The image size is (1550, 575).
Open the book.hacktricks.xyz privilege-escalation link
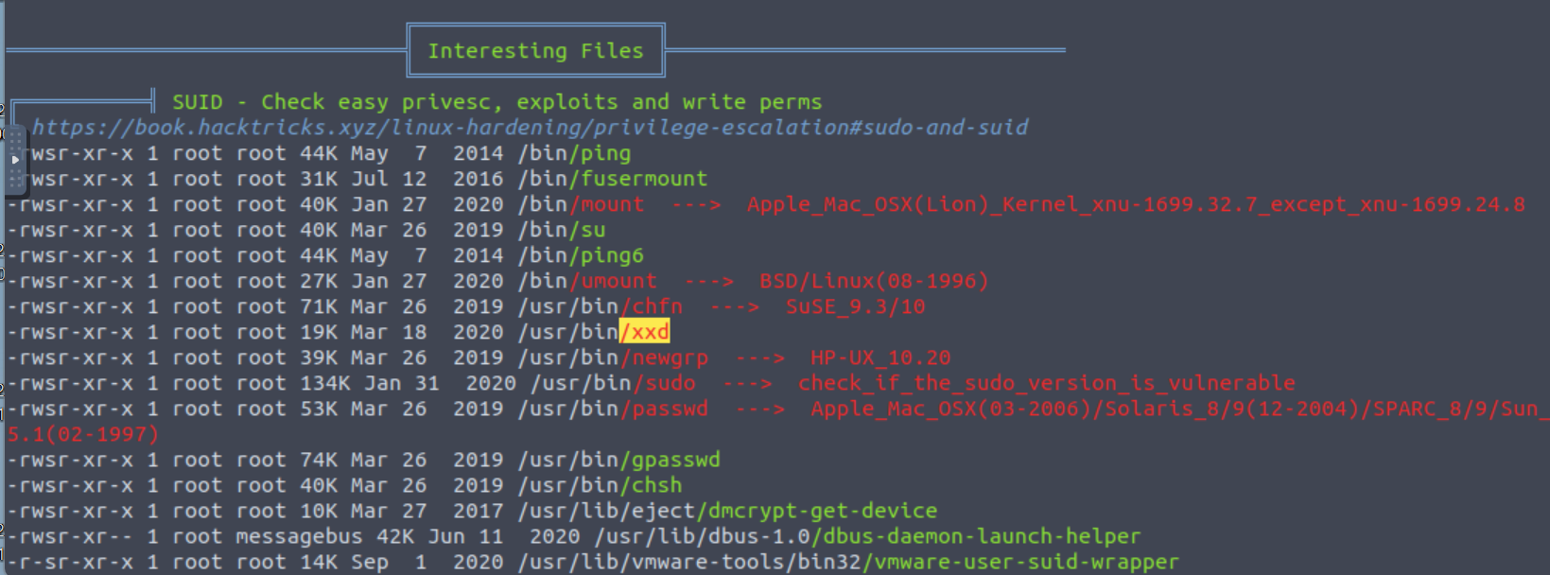pos(530,128)
